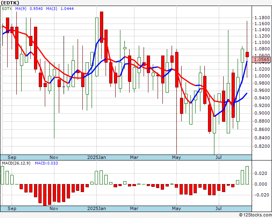Click May on the price chart time axis

[x=176, y=157]
